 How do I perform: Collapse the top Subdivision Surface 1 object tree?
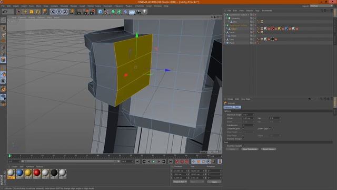(x=225, y=15)
